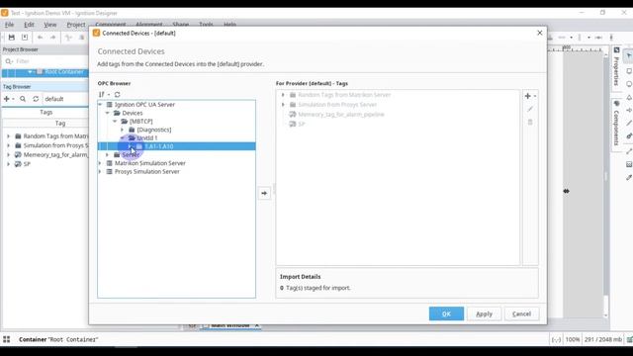Open dropdown arrow beside provider plus icon
Image resolution: width=633 pixels, height=356 pixels.
point(535,96)
